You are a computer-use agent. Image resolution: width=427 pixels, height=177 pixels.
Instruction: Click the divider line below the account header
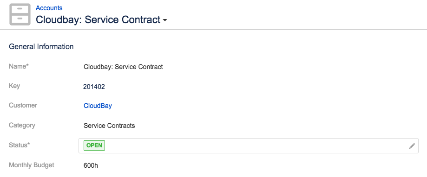point(214,29)
